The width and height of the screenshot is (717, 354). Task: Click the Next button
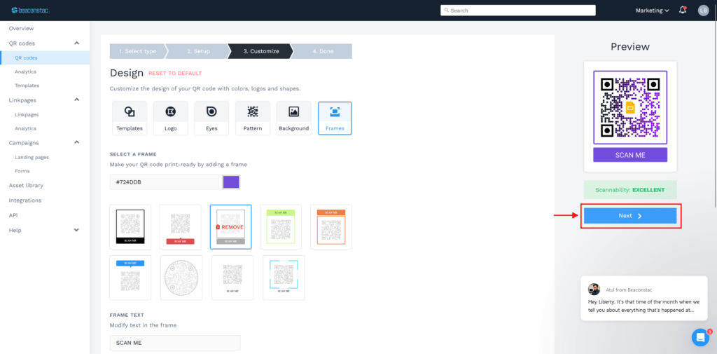click(630, 216)
